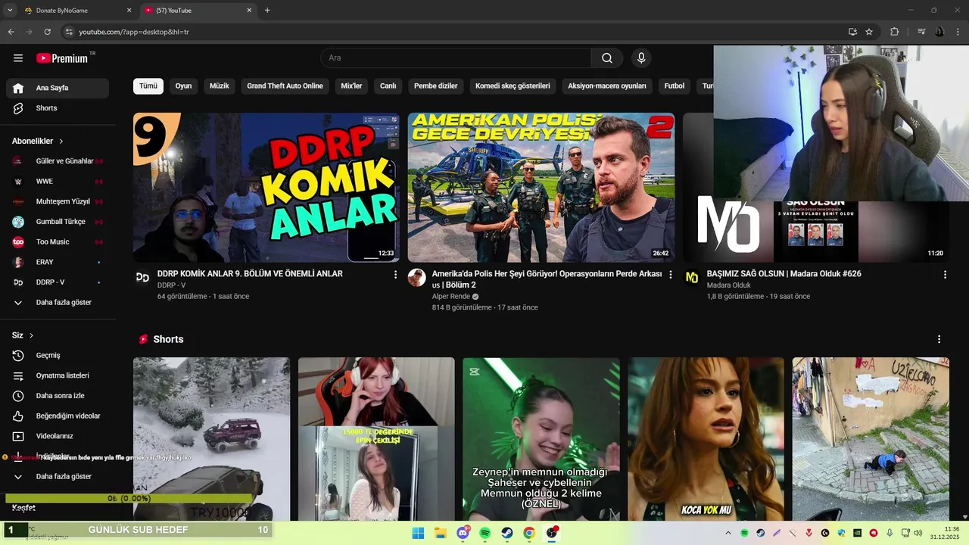
Task: Go back in Chrome
Action: click(11, 32)
